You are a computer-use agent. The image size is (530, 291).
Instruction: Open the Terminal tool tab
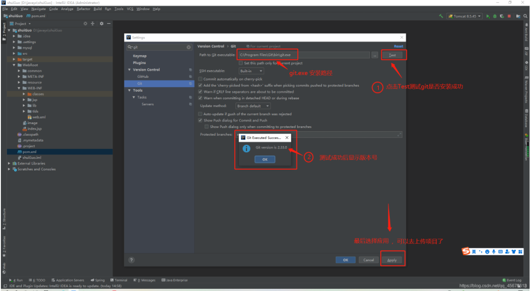point(119,280)
